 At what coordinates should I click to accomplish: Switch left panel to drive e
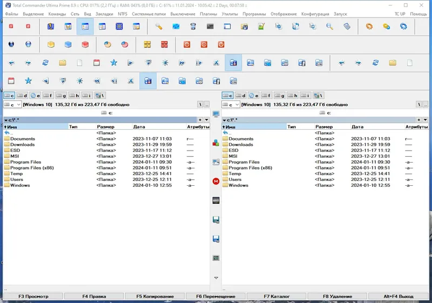click(x=35, y=96)
